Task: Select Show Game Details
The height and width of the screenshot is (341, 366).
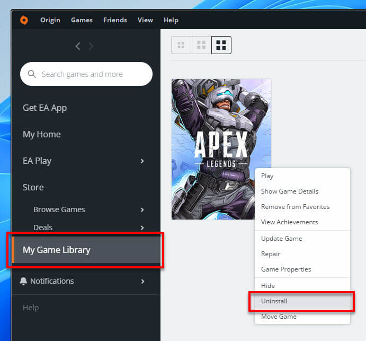Action: click(302, 191)
